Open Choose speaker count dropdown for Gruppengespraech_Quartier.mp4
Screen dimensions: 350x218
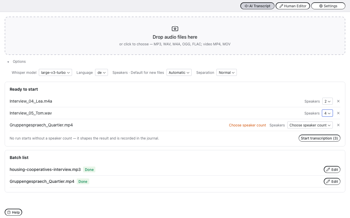click(310, 125)
